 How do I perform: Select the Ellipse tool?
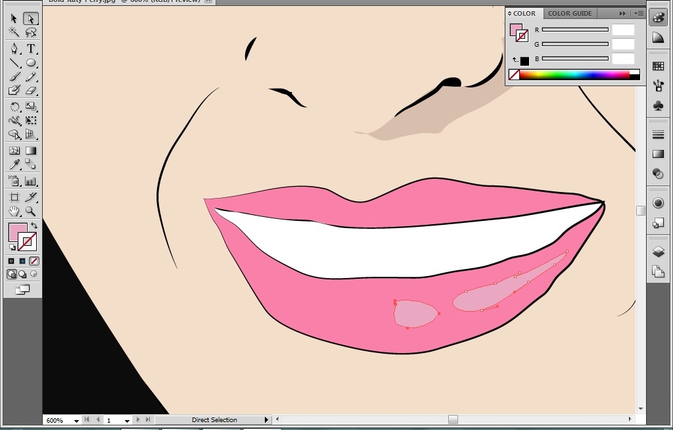pyautogui.click(x=30, y=62)
